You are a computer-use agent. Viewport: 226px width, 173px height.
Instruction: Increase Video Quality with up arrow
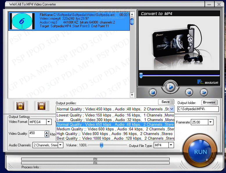point(46,133)
